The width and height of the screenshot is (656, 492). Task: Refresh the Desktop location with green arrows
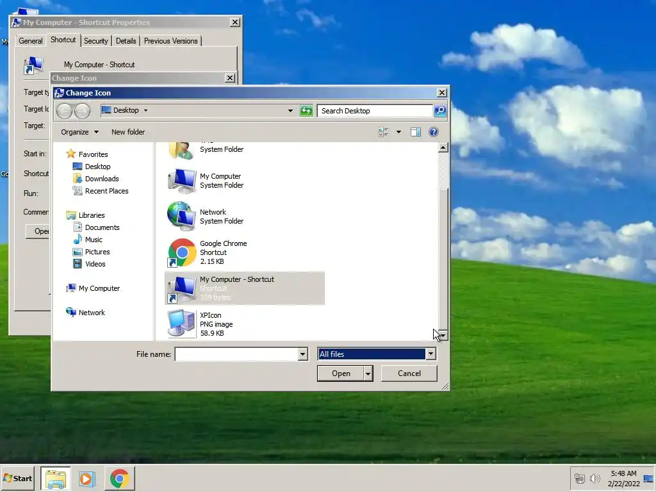306,111
